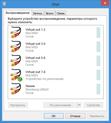111x123 pixels.
Task: Switch to the Запись tab
Action: (38, 13)
